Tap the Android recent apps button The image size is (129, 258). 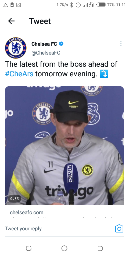(x=29, y=248)
